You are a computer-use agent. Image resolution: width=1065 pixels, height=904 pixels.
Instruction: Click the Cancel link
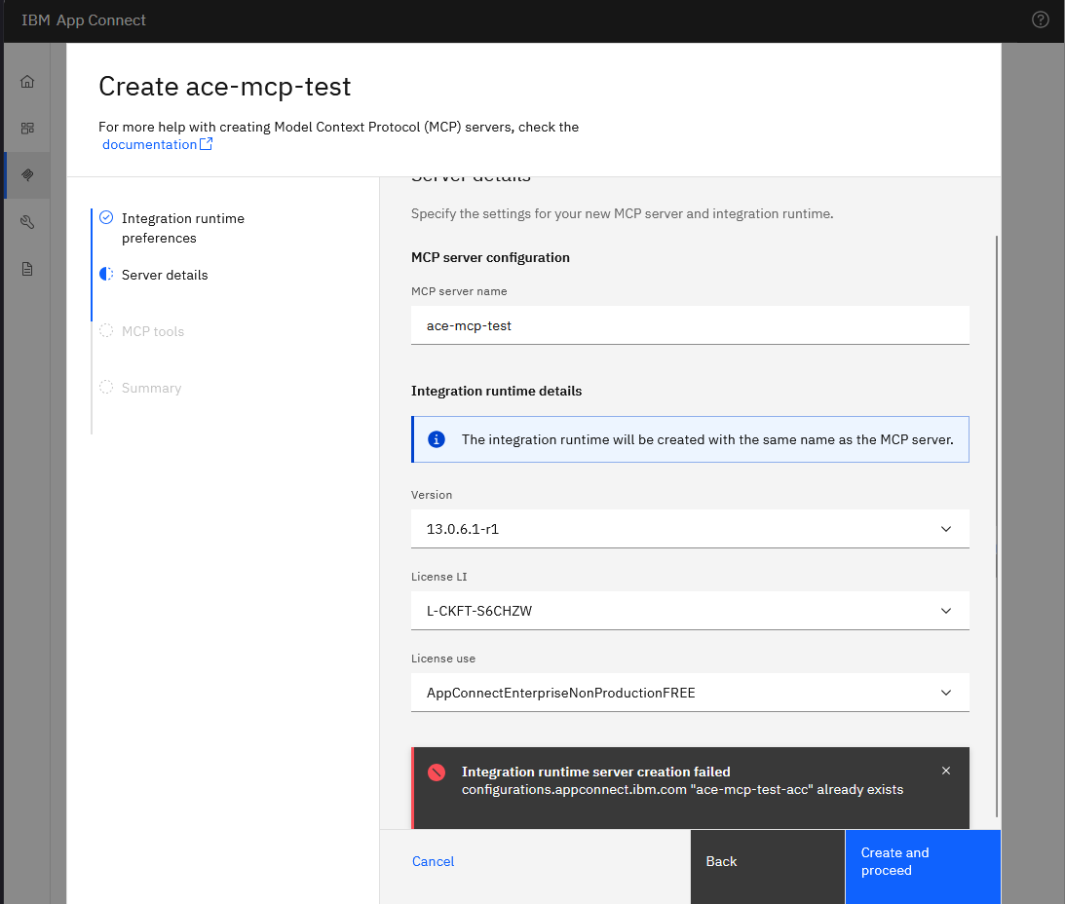click(x=433, y=861)
